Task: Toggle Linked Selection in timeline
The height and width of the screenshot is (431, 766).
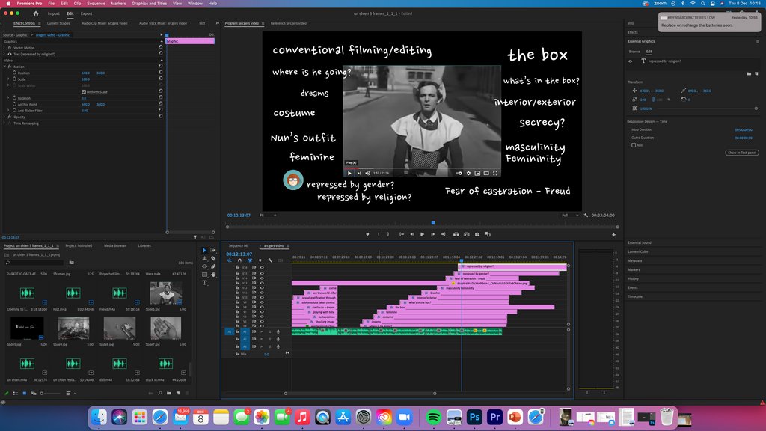Action: click(x=250, y=260)
